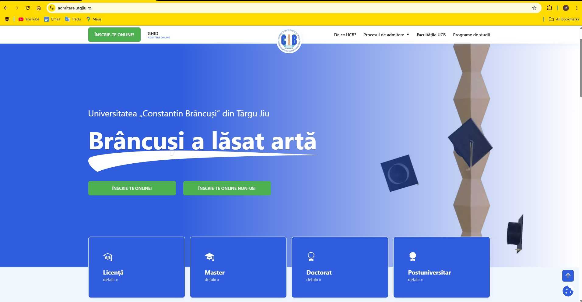Click the ÎNSCRIE-TE ONLINE NON-UE button

[x=227, y=188]
